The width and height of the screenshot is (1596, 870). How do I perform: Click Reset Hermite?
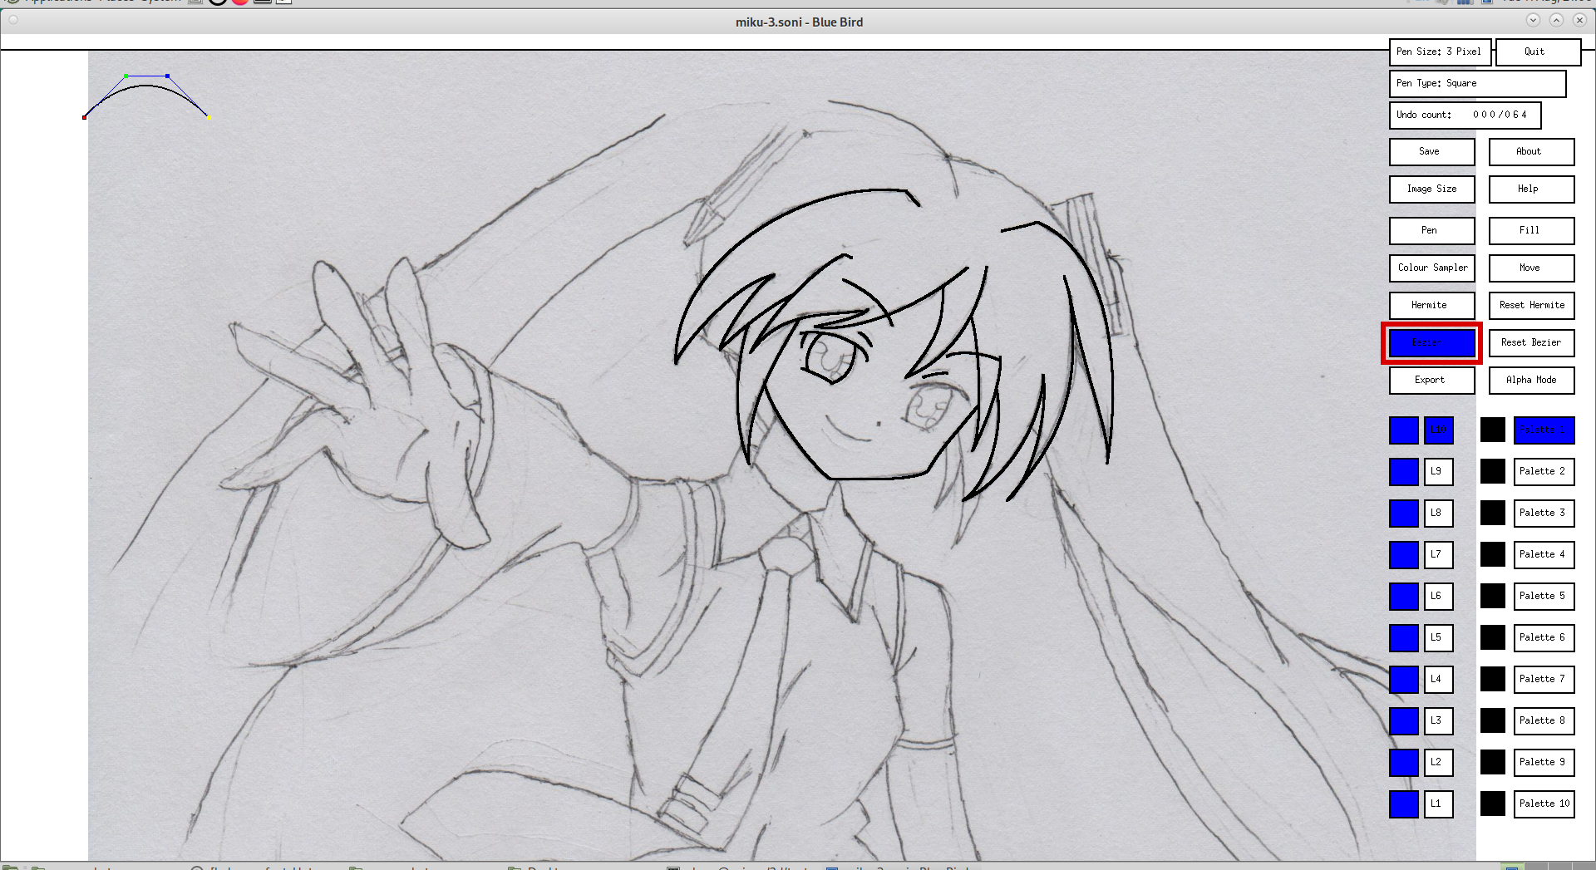pyautogui.click(x=1531, y=306)
